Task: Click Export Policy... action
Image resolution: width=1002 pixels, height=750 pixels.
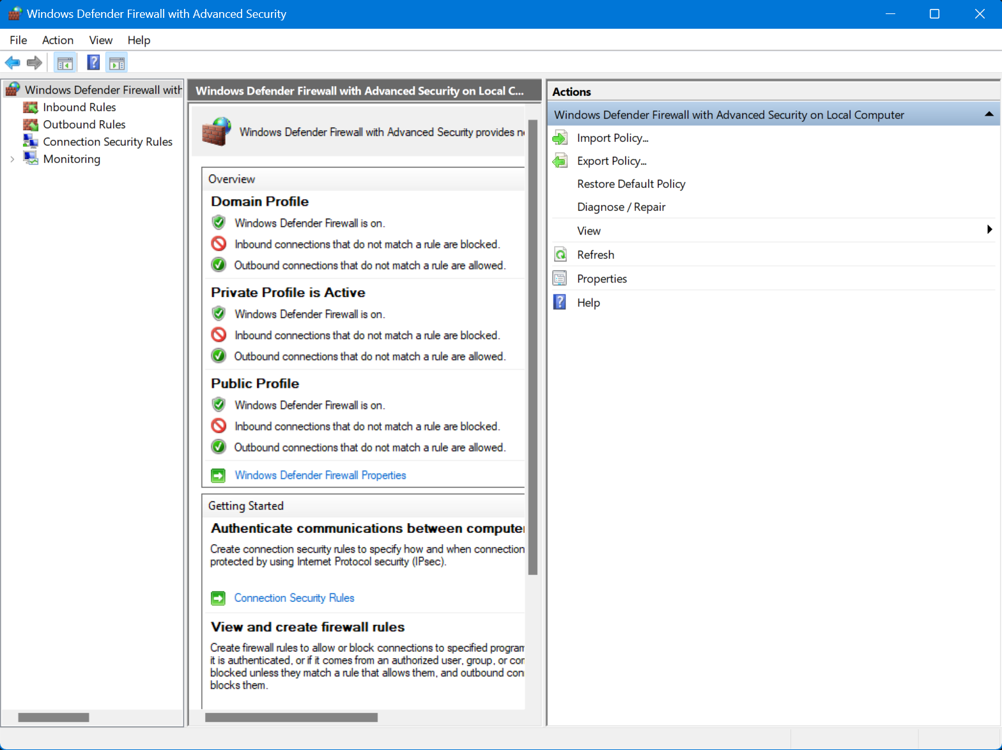Action: (612, 161)
